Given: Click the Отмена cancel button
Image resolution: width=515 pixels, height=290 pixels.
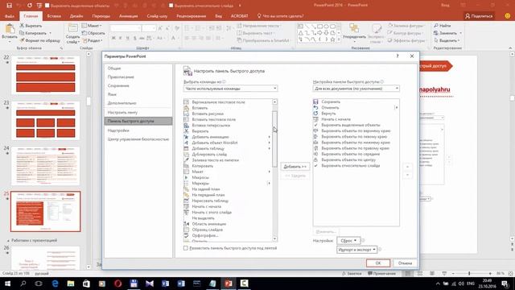Looking at the screenshot, I should (405, 263).
